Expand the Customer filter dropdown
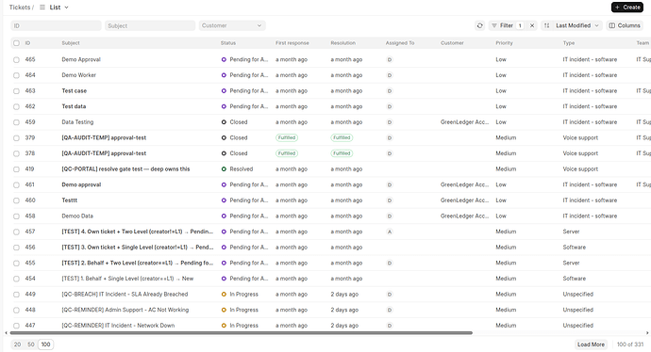Viewport: 651px width, 352px height. (232, 25)
